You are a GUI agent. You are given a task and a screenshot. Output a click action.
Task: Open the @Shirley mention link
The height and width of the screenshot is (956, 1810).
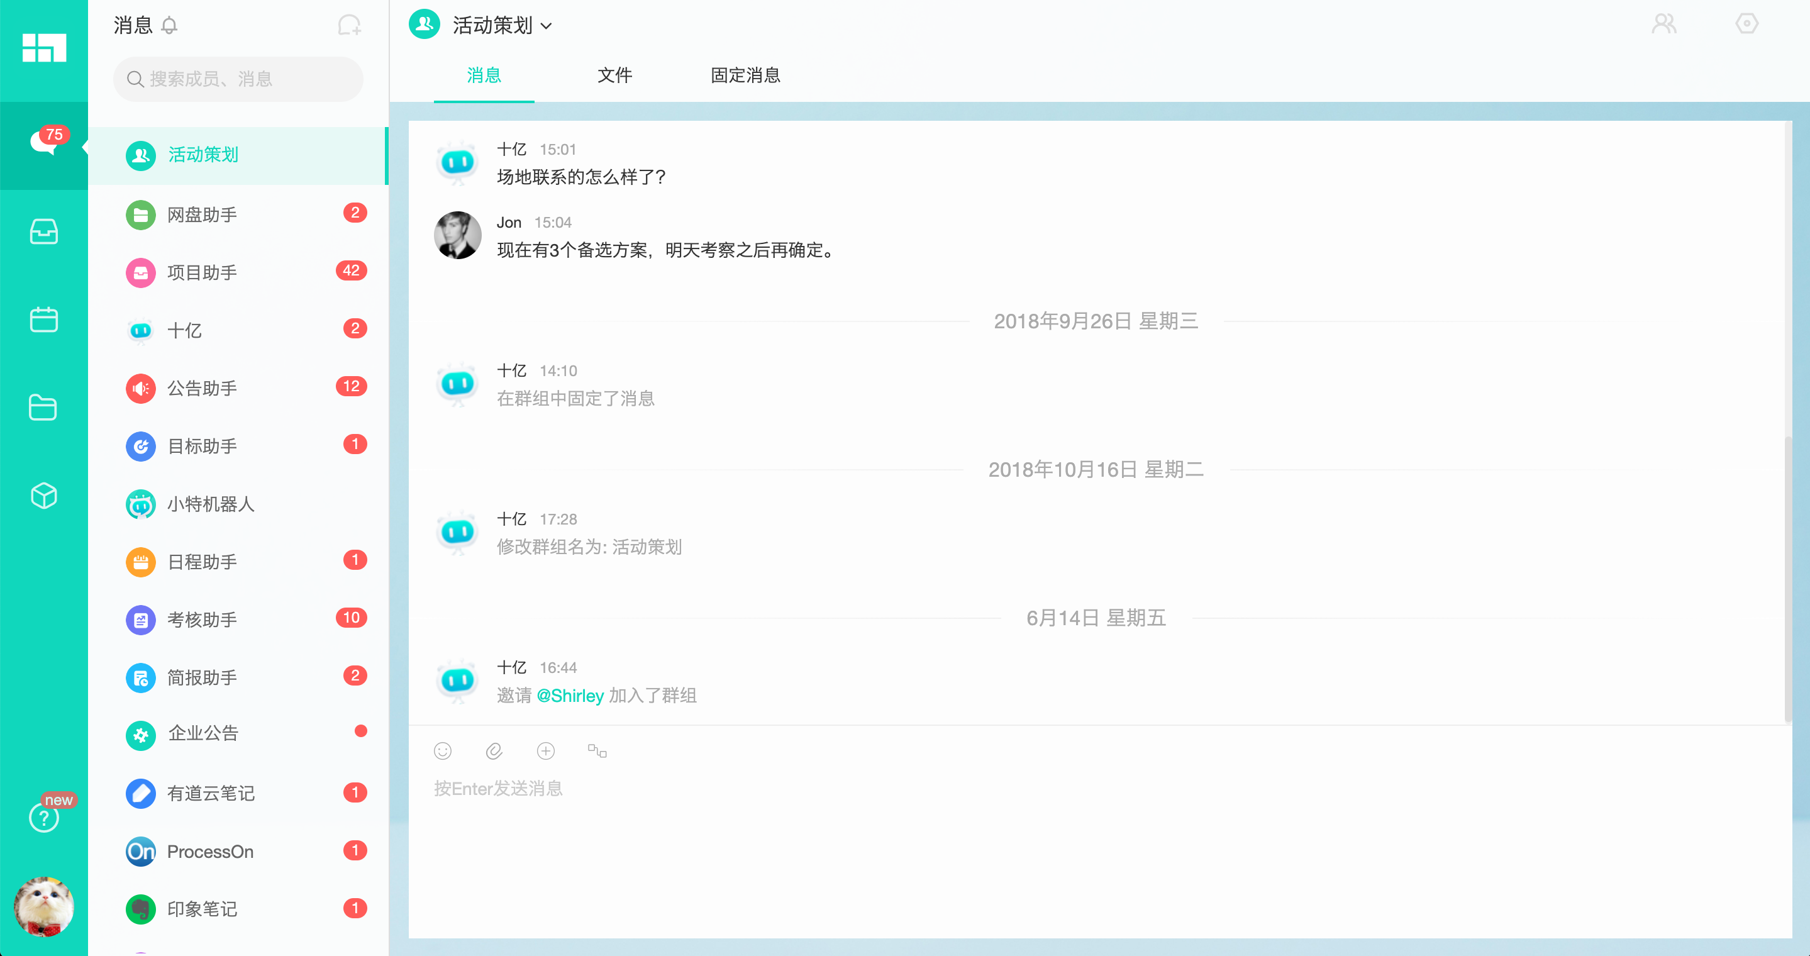click(x=570, y=696)
